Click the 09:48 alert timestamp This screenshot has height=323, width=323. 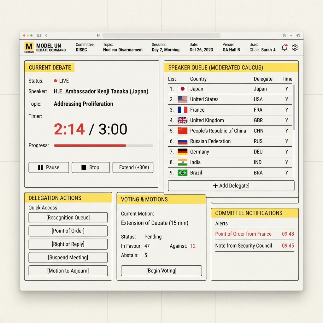pos(288,234)
